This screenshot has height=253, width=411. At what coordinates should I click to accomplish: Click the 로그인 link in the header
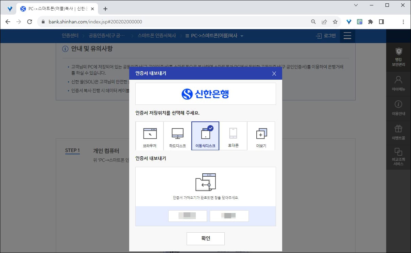(x=328, y=36)
